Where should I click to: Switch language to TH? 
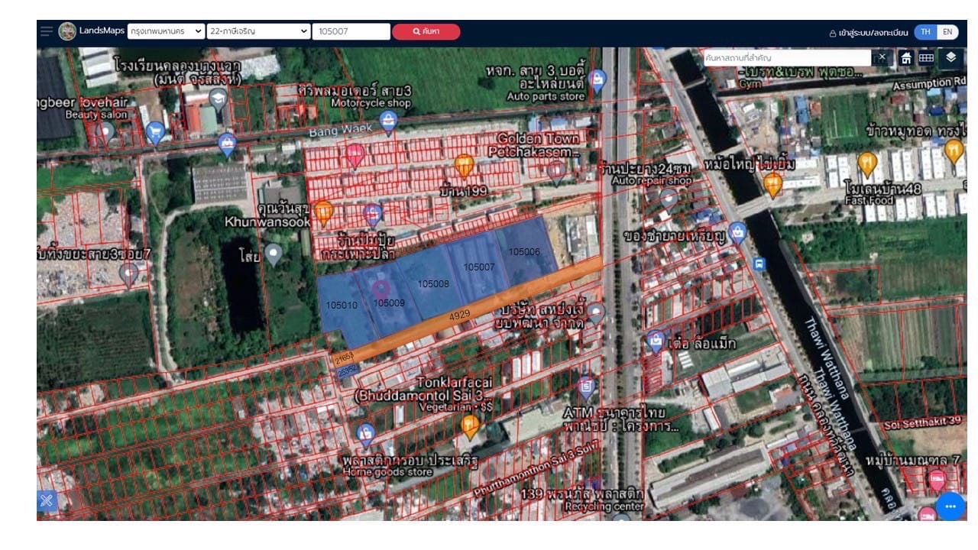(925, 32)
